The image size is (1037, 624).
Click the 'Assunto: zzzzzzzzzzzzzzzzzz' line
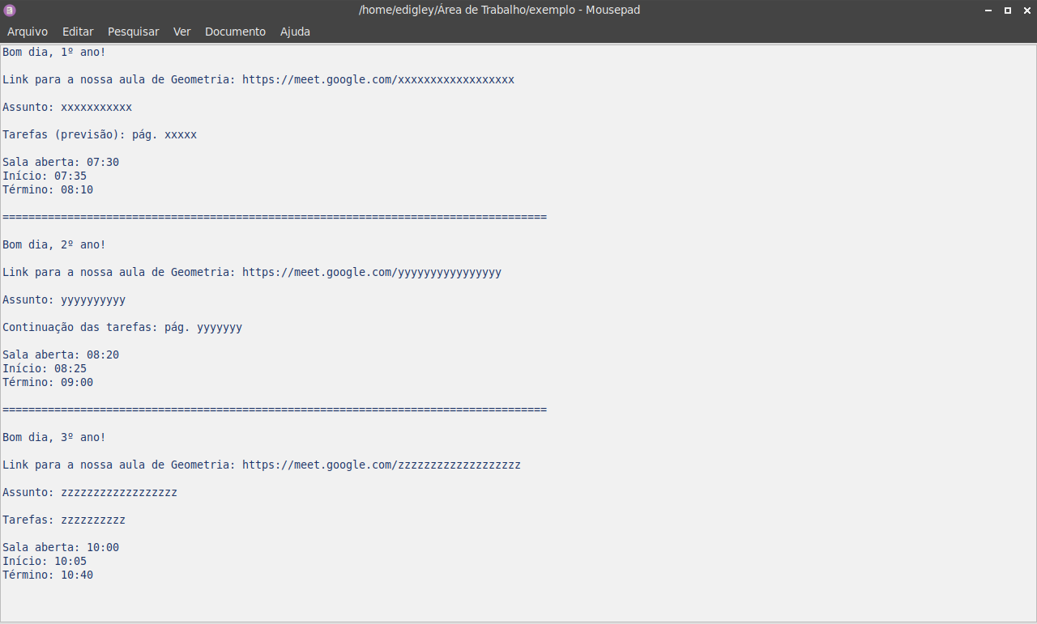click(90, 492)
